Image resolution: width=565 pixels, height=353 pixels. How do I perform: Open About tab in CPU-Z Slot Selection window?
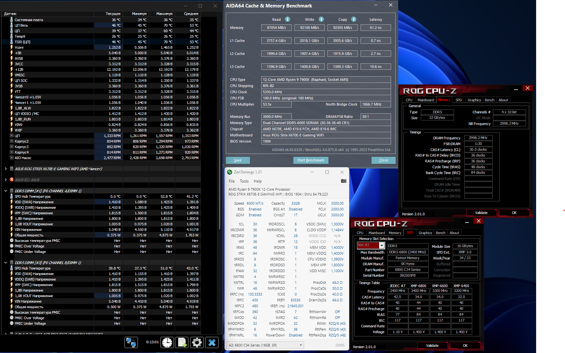tap(454, 233)
